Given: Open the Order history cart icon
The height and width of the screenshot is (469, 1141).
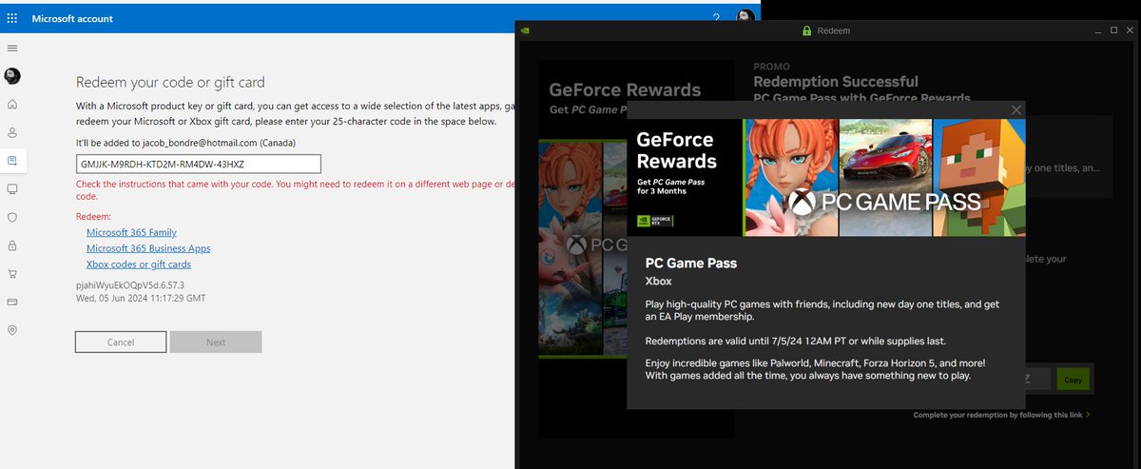Looking at the screenshot, I should [x=12, y=274].
